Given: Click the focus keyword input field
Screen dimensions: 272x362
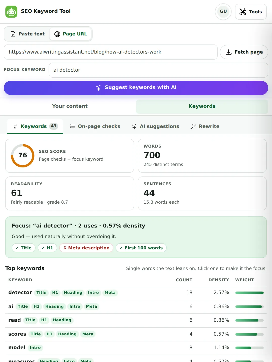Looking at the screenshot, I should [x=158, y=70].
